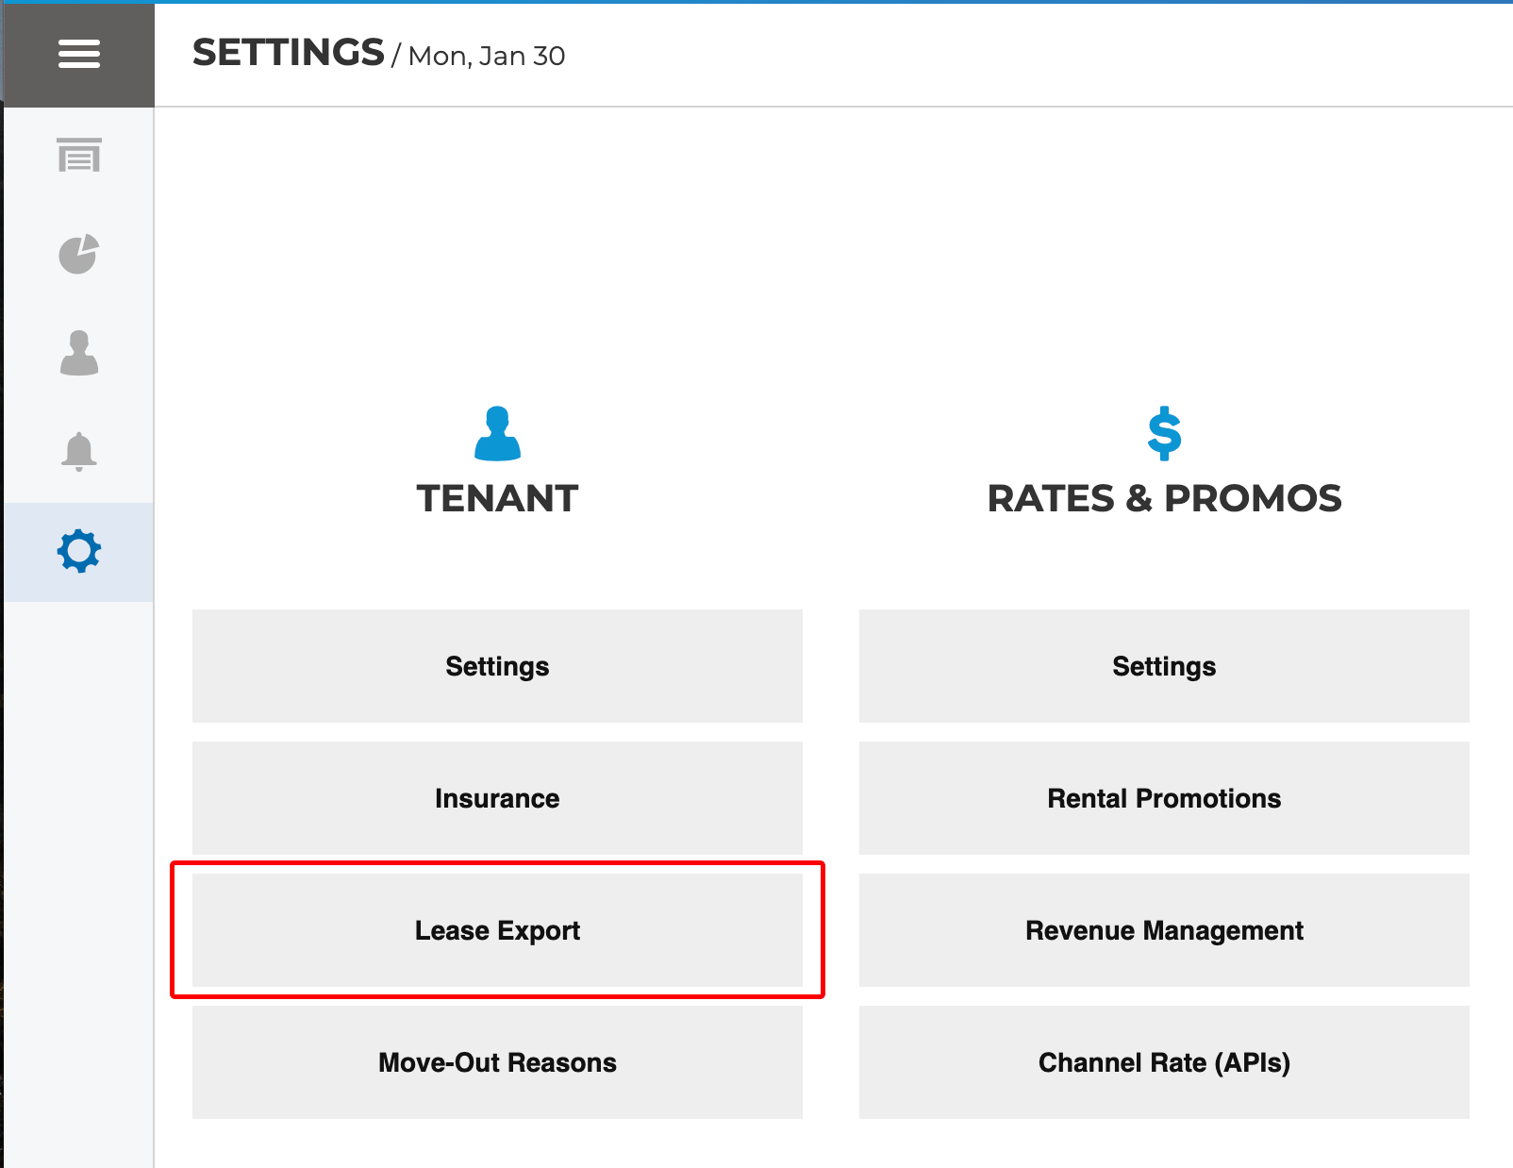
Task: Click the Mon, Jan 30 date text
Action: click(x=487, y=57)
